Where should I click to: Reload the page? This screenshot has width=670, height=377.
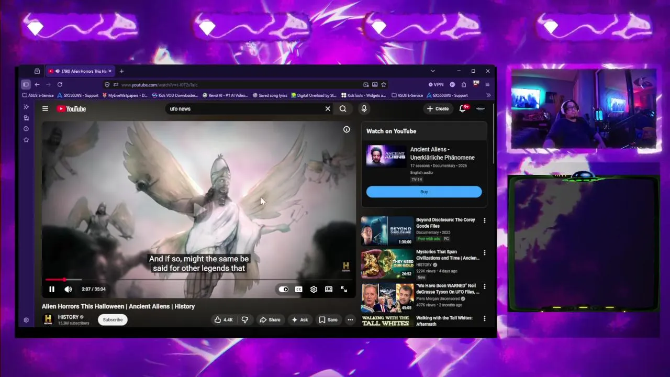pyautogui.click(x=60, y=84)
